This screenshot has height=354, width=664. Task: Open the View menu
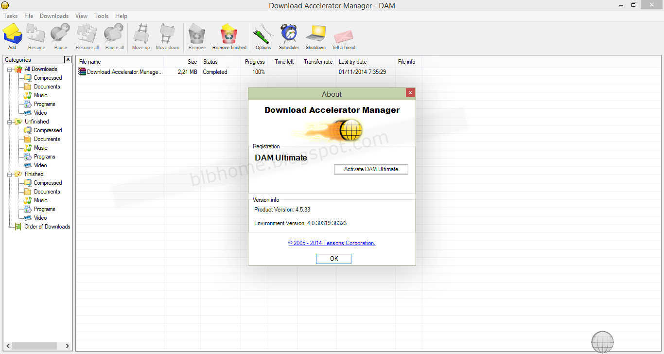[x=81, y=16]
